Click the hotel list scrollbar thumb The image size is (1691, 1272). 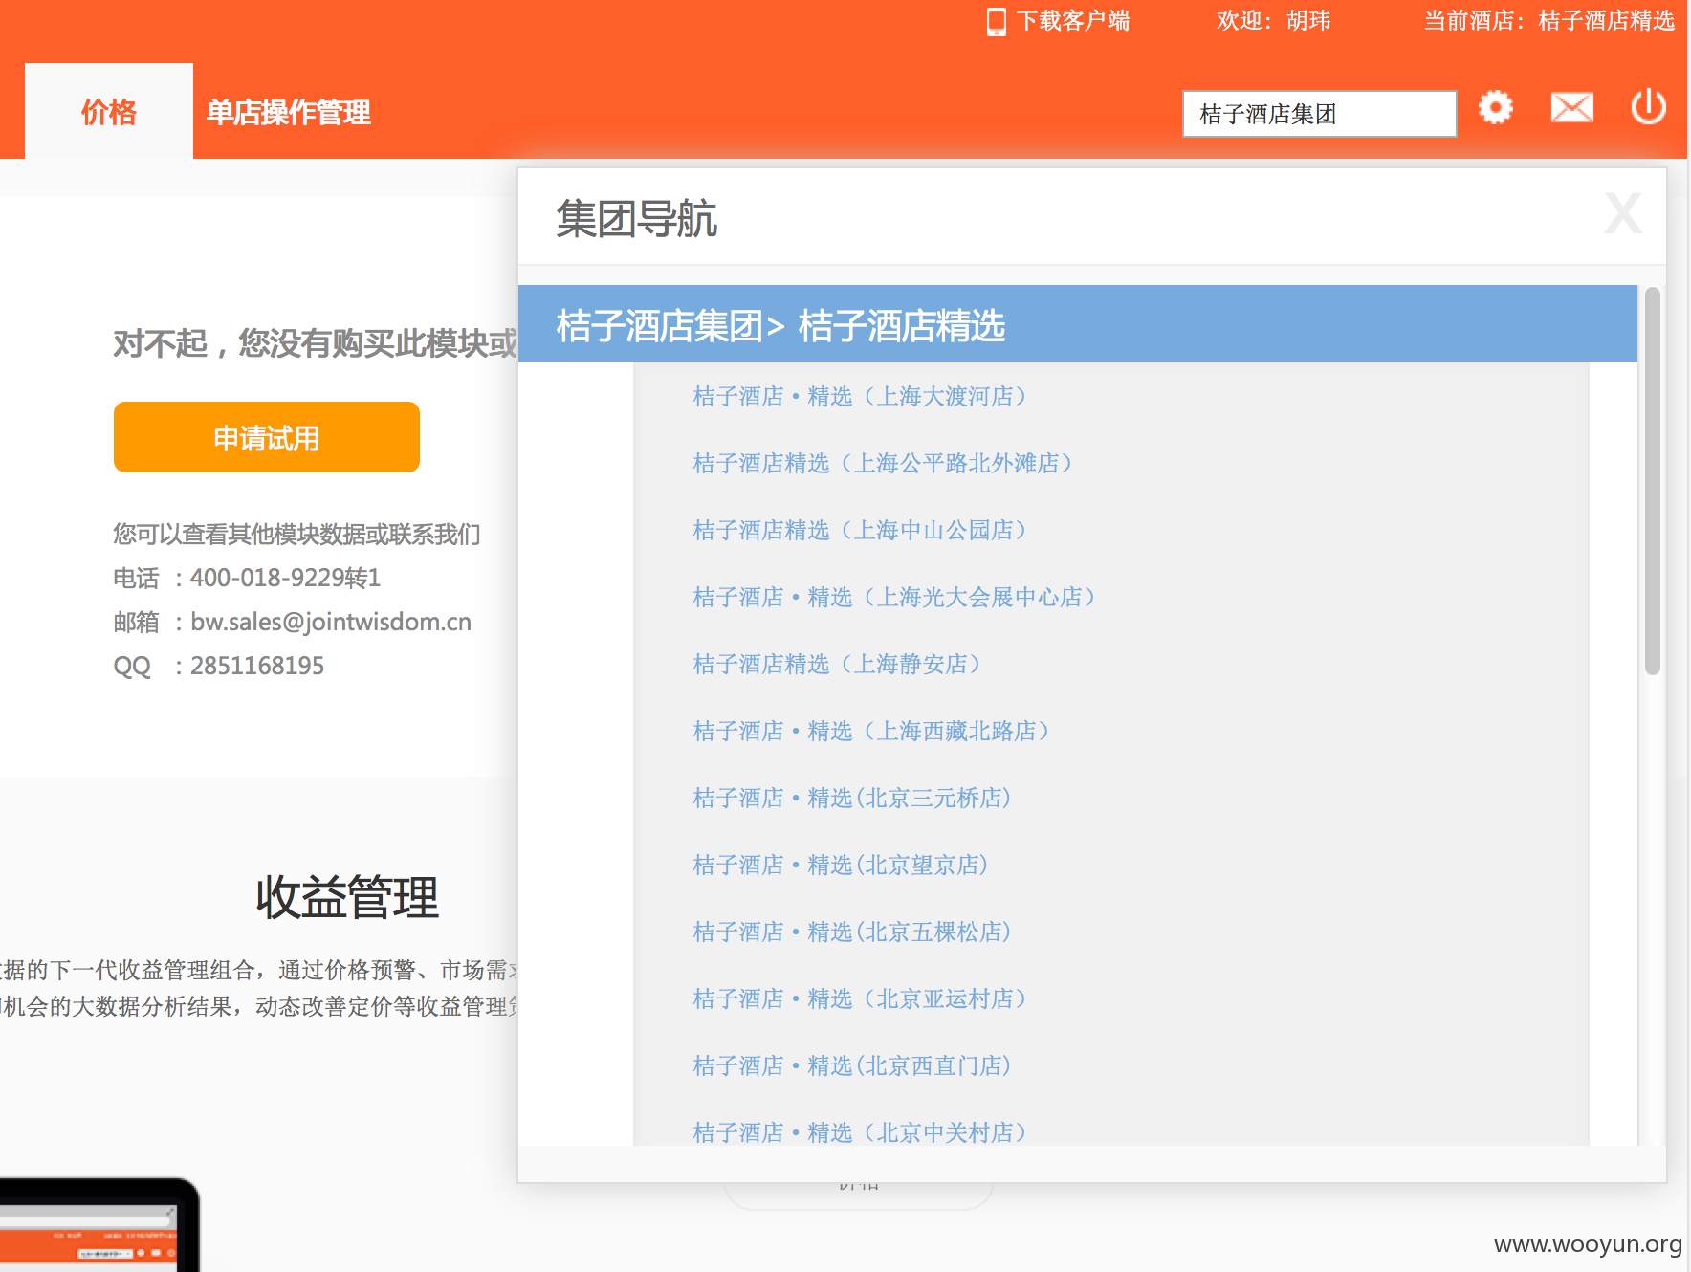click(1653, 481)
